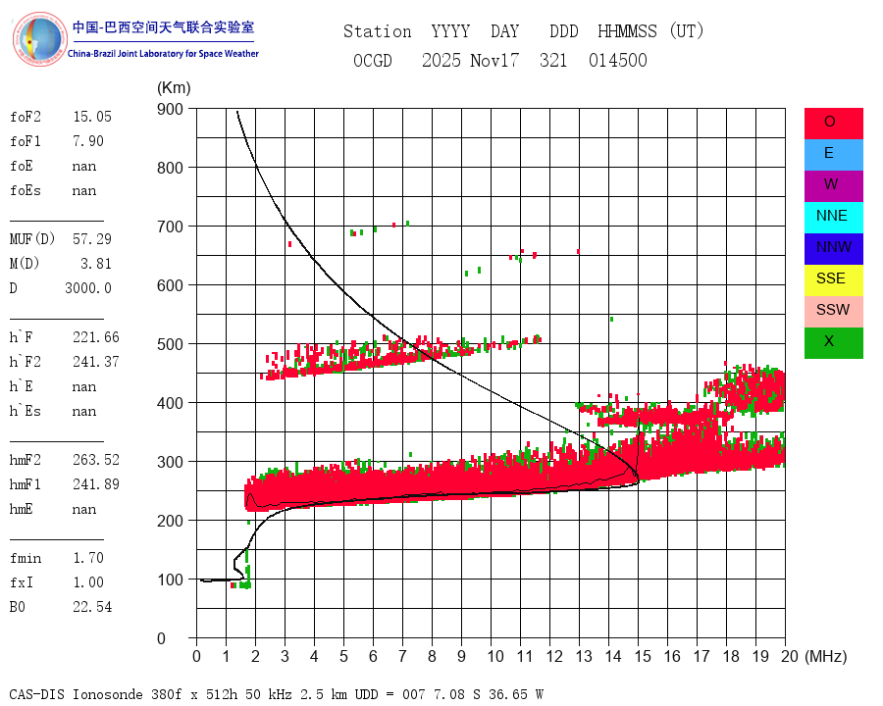Click the China-Brazil laboratory globe logo
Viewport: 883px width, 706px height.
pos(40,39)
